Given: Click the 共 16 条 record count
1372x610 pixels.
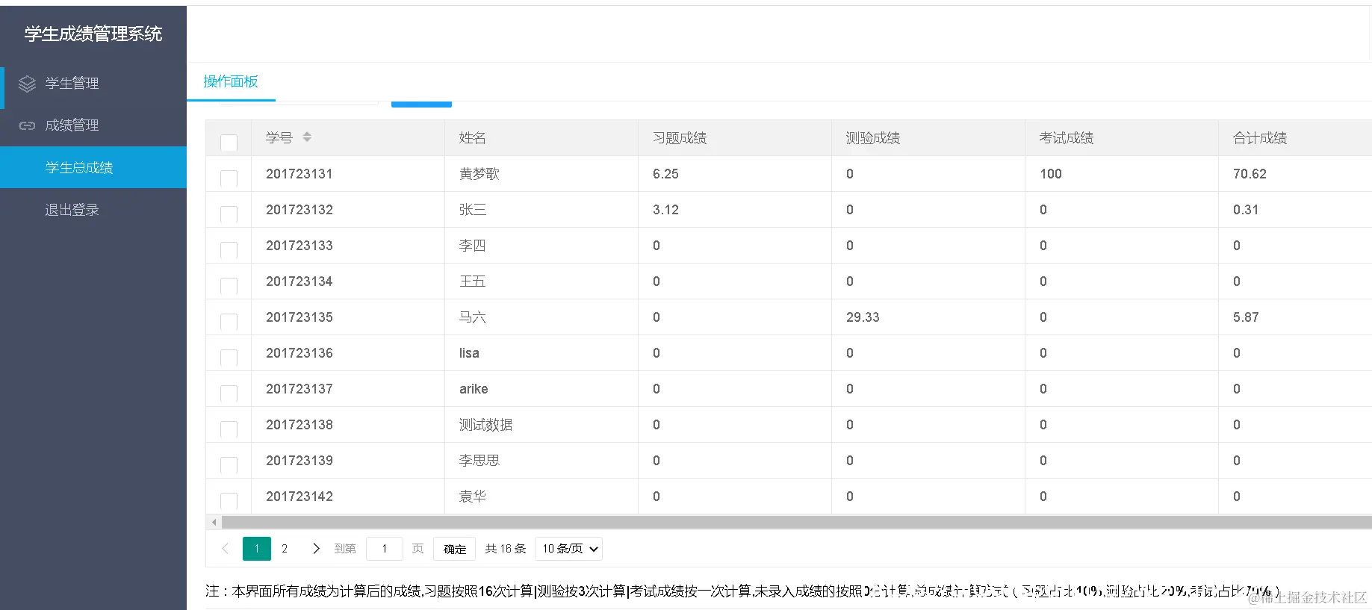Looking at the screenshot, I should pyautogui.click(x=506, y=549).
